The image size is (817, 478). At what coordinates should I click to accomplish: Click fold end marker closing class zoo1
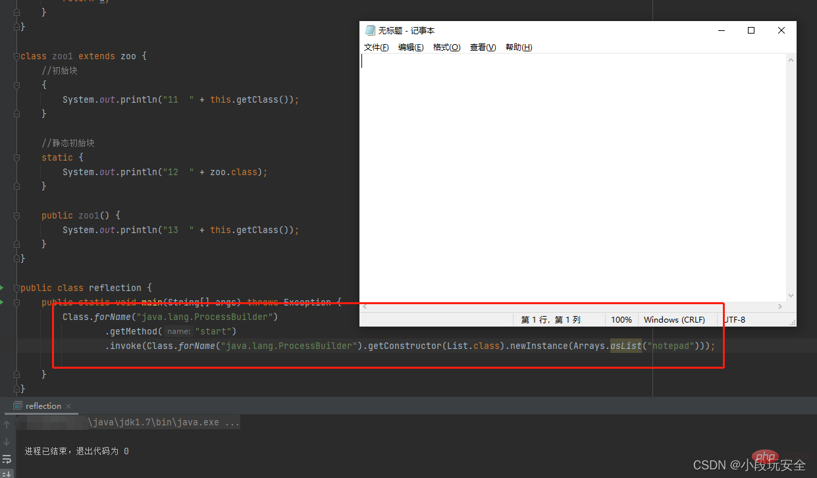[x=16, y=258]
